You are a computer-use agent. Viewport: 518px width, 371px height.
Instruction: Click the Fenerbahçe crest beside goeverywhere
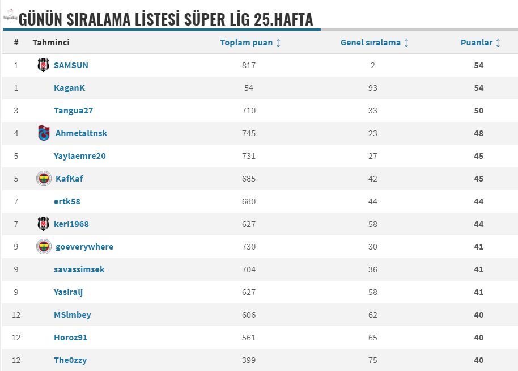(x=44, y=247)
